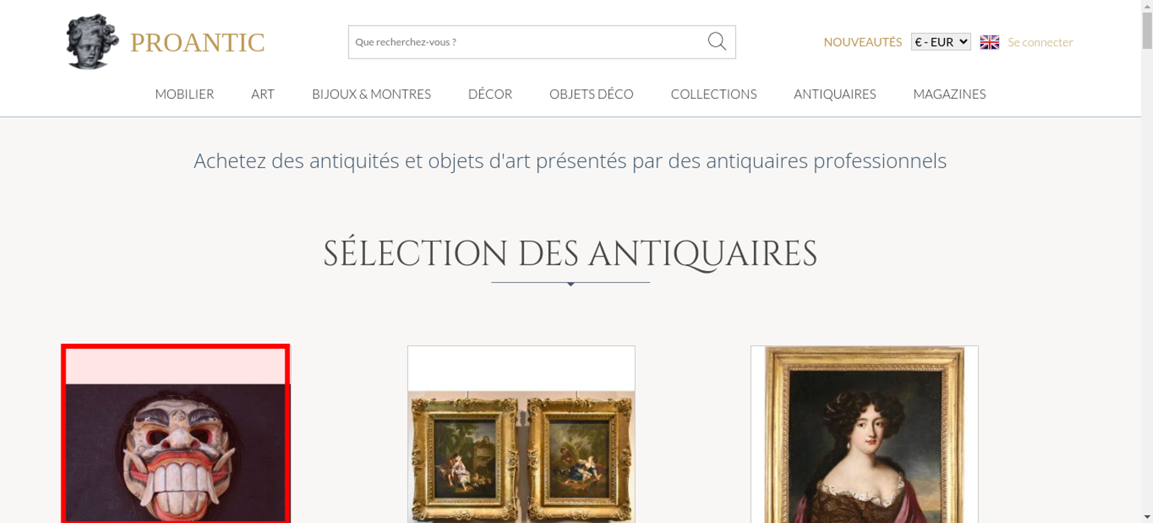This screenshot has width=1153, height=523.
Task: Click the Proantic cherub head logo
Action: [92, 42]
